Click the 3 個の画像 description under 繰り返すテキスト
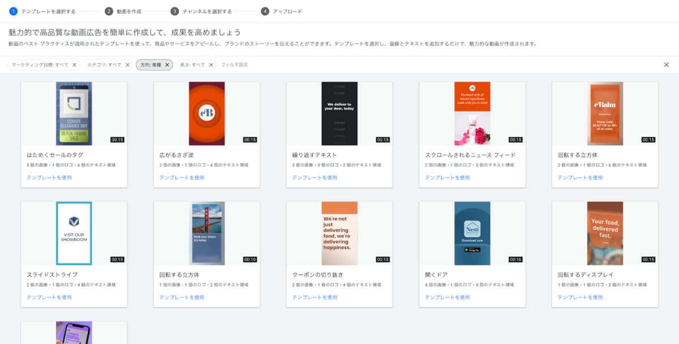The height and width of the screenshot is (344, 679). [x=337, y=165]
